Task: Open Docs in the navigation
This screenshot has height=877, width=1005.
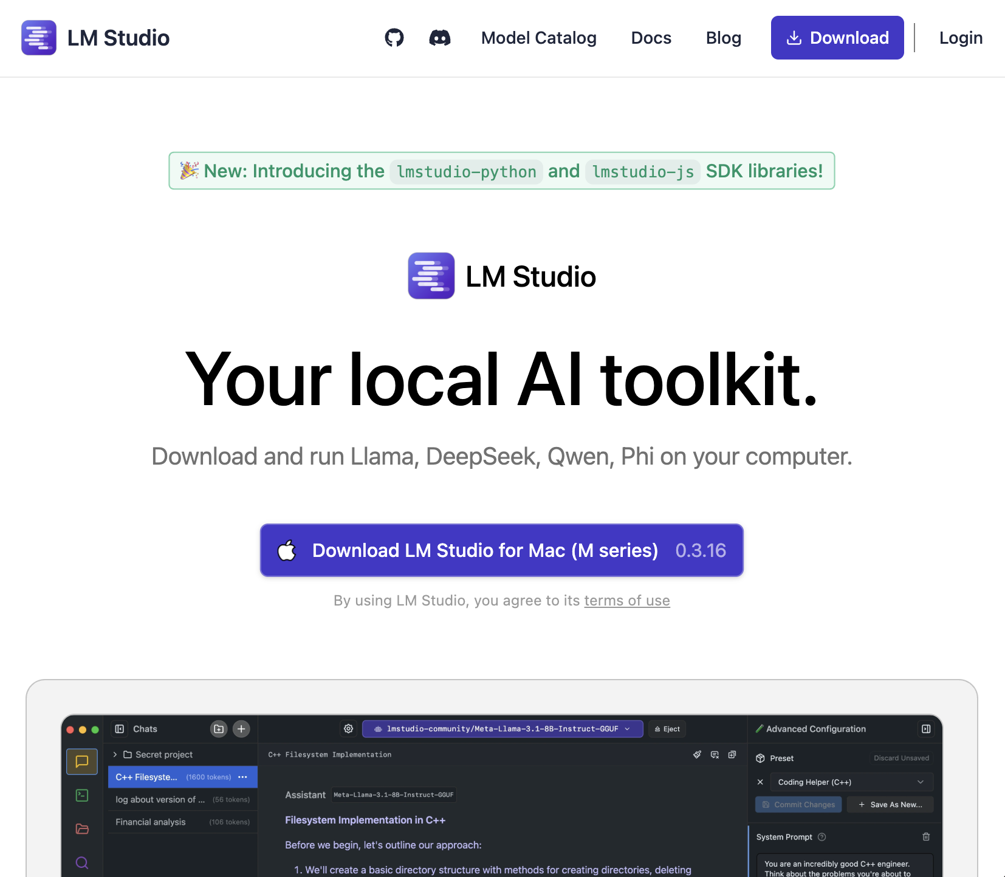Action: (x=651, y=38)
